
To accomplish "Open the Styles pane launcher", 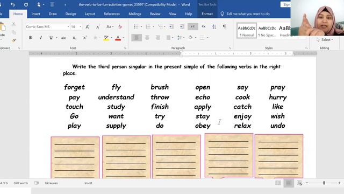I will point(306,48).
